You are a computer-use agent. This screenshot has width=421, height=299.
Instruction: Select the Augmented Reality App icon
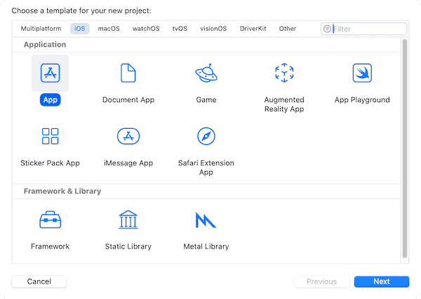pyautogui.click(x=283, y=73)
